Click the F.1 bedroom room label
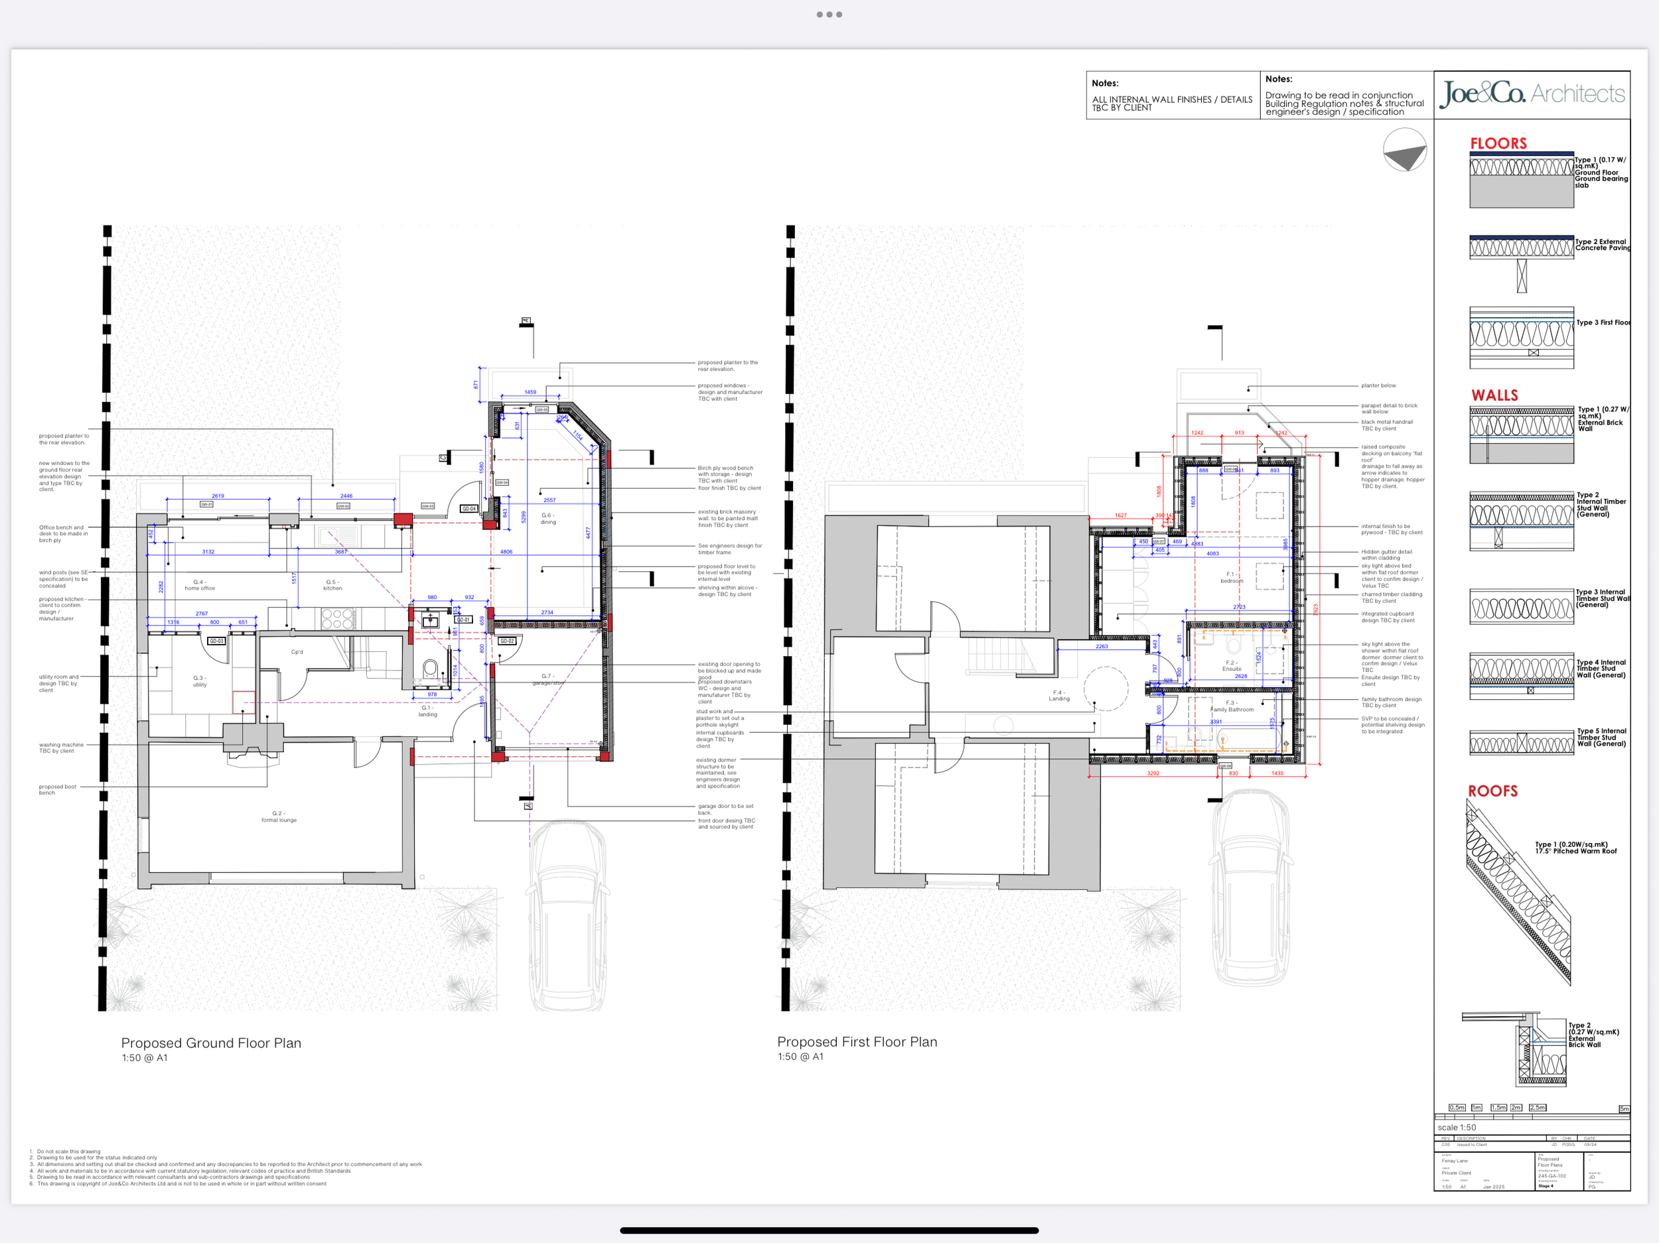Image resolution: width=1659 pixels, height=1243 pixels. click(x=1231, y=577)
